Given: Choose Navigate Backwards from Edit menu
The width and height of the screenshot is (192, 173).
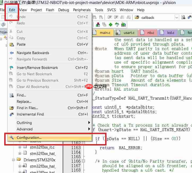Looking at the screenshot, I should (33, 53).
